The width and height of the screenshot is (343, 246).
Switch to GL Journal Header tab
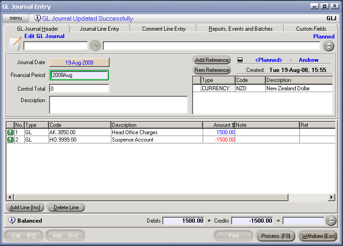(x=38, y=29)
